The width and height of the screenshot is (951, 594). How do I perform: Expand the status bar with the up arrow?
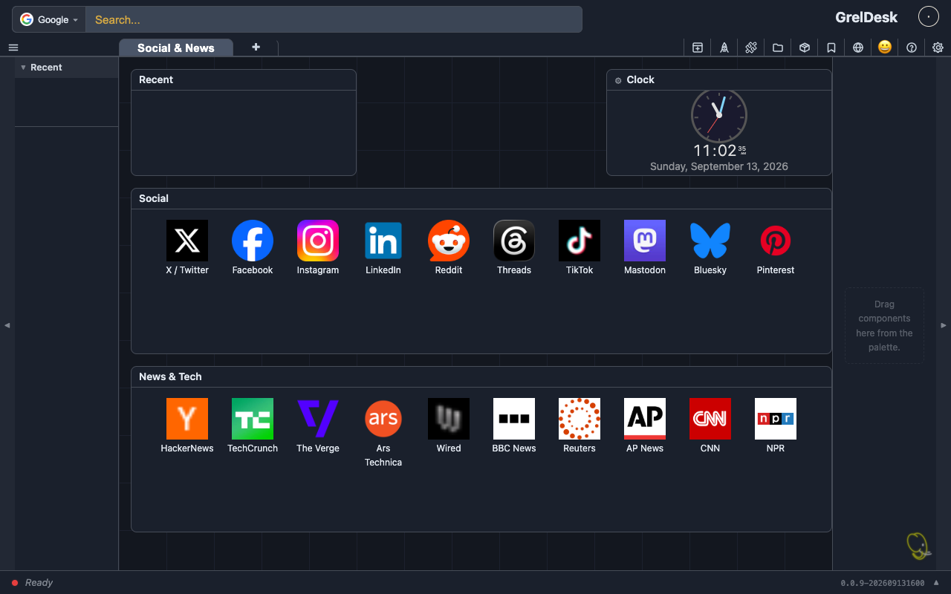click(936, 582)
